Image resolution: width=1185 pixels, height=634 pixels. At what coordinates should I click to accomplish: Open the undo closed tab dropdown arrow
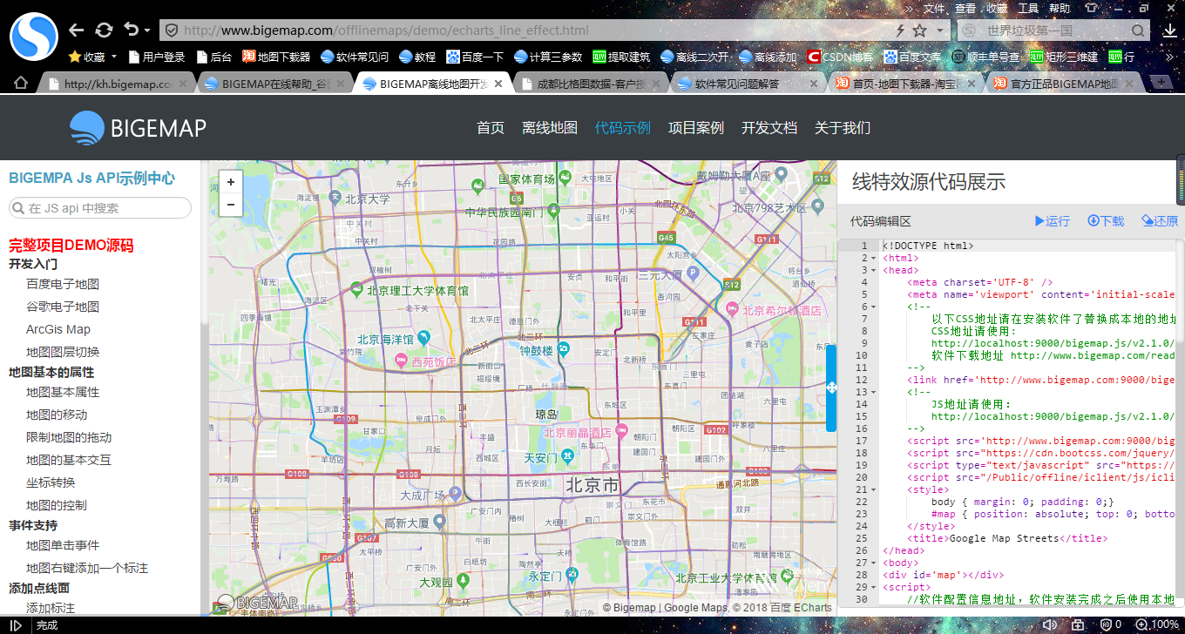pos(147,30)
